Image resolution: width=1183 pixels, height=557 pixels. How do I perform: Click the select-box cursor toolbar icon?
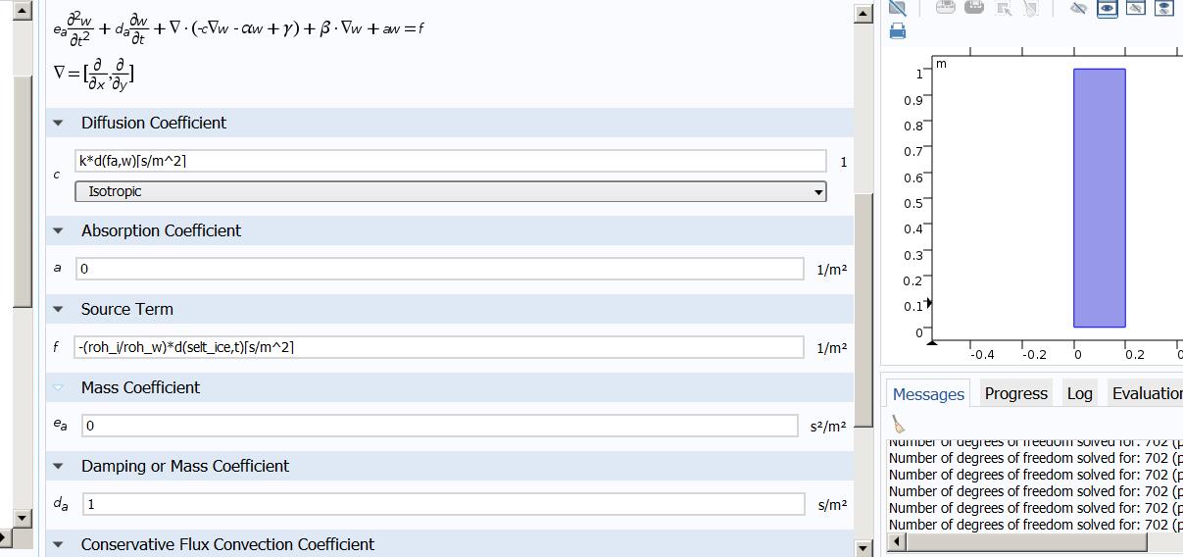[1004, 8]
